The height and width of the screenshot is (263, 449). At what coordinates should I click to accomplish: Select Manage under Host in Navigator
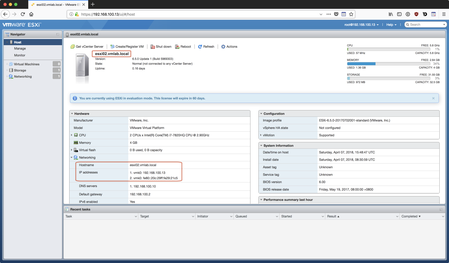point(20,49)
